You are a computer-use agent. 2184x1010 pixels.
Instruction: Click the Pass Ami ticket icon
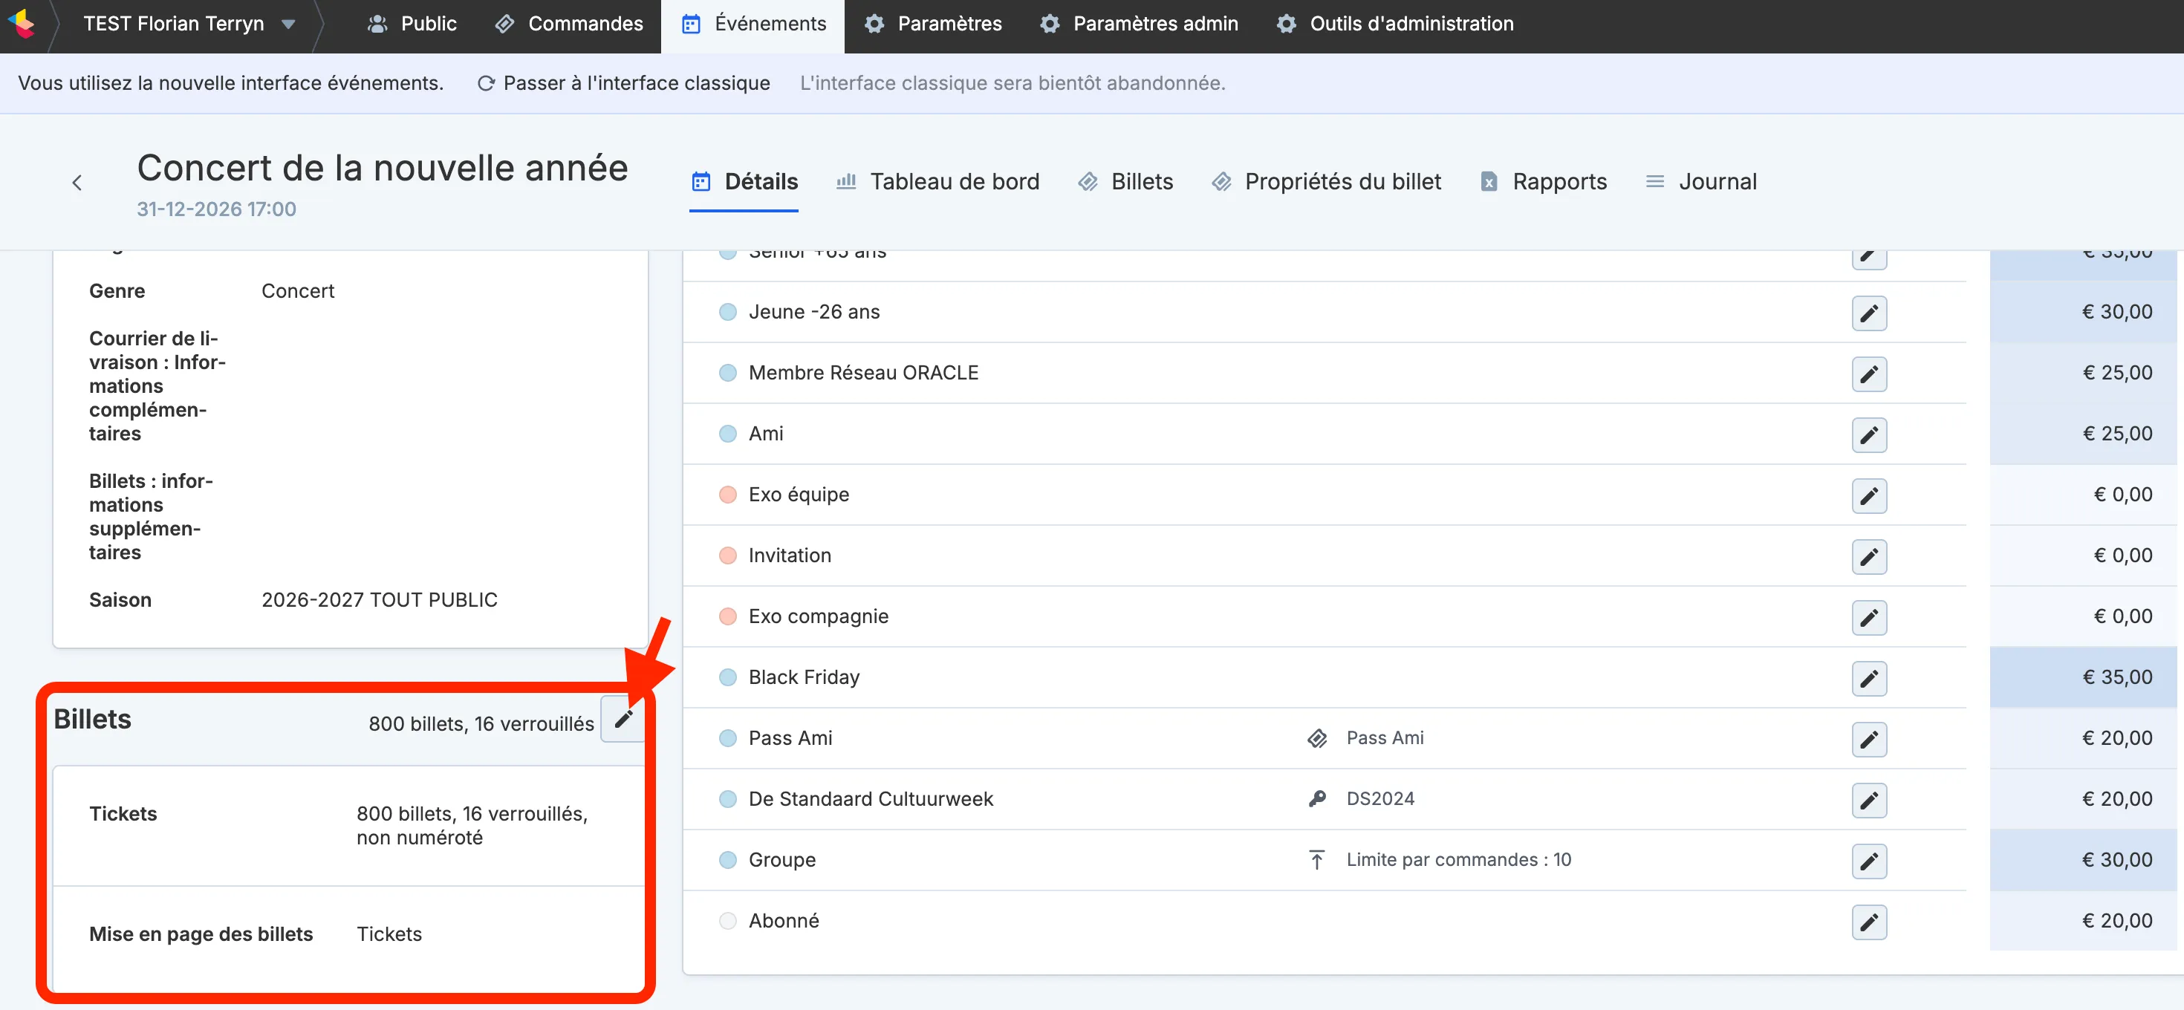1316,739
